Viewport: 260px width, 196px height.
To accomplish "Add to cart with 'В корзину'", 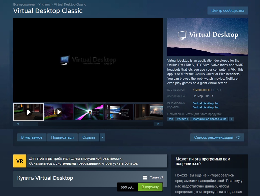I will click(x=150, y=187).
